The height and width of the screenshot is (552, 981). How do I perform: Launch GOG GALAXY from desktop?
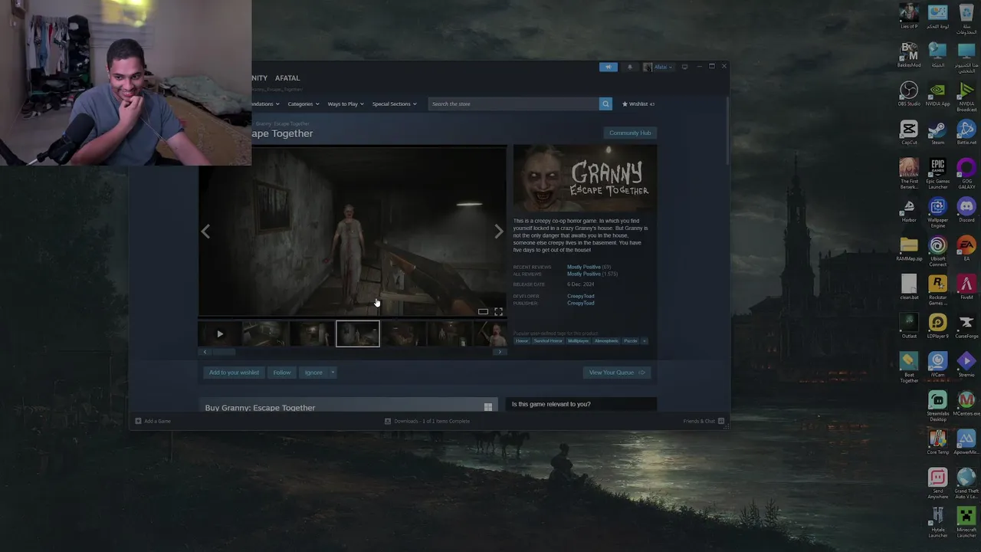(x=966, y=174)
